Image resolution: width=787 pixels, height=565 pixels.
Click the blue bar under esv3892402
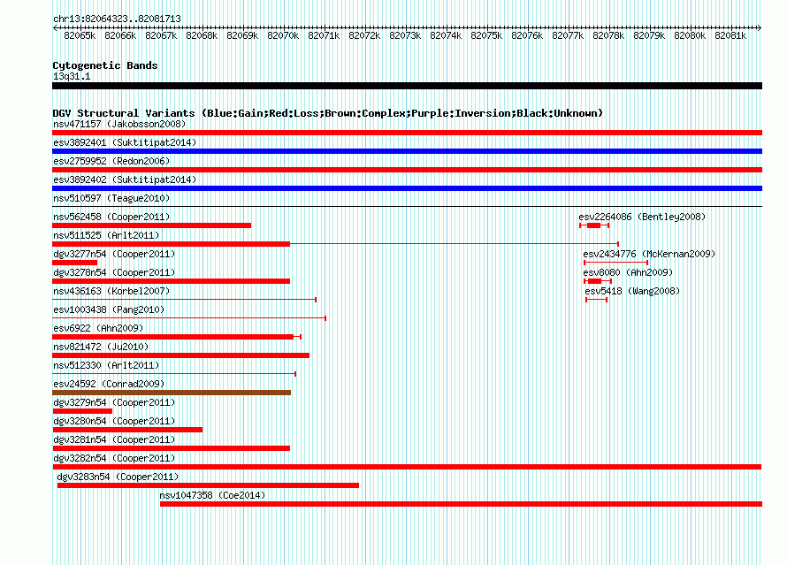(x=407, y=188)
